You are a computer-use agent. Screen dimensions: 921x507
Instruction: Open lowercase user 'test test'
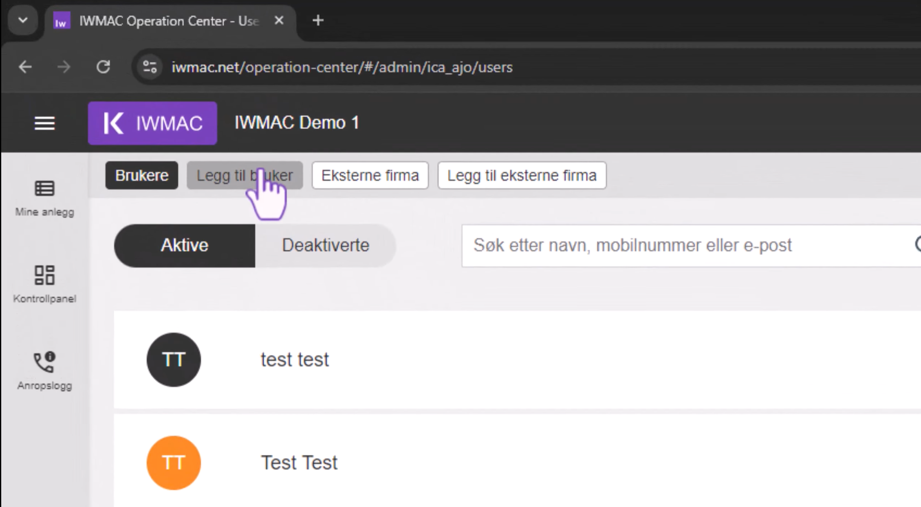(x=295, y=359)
